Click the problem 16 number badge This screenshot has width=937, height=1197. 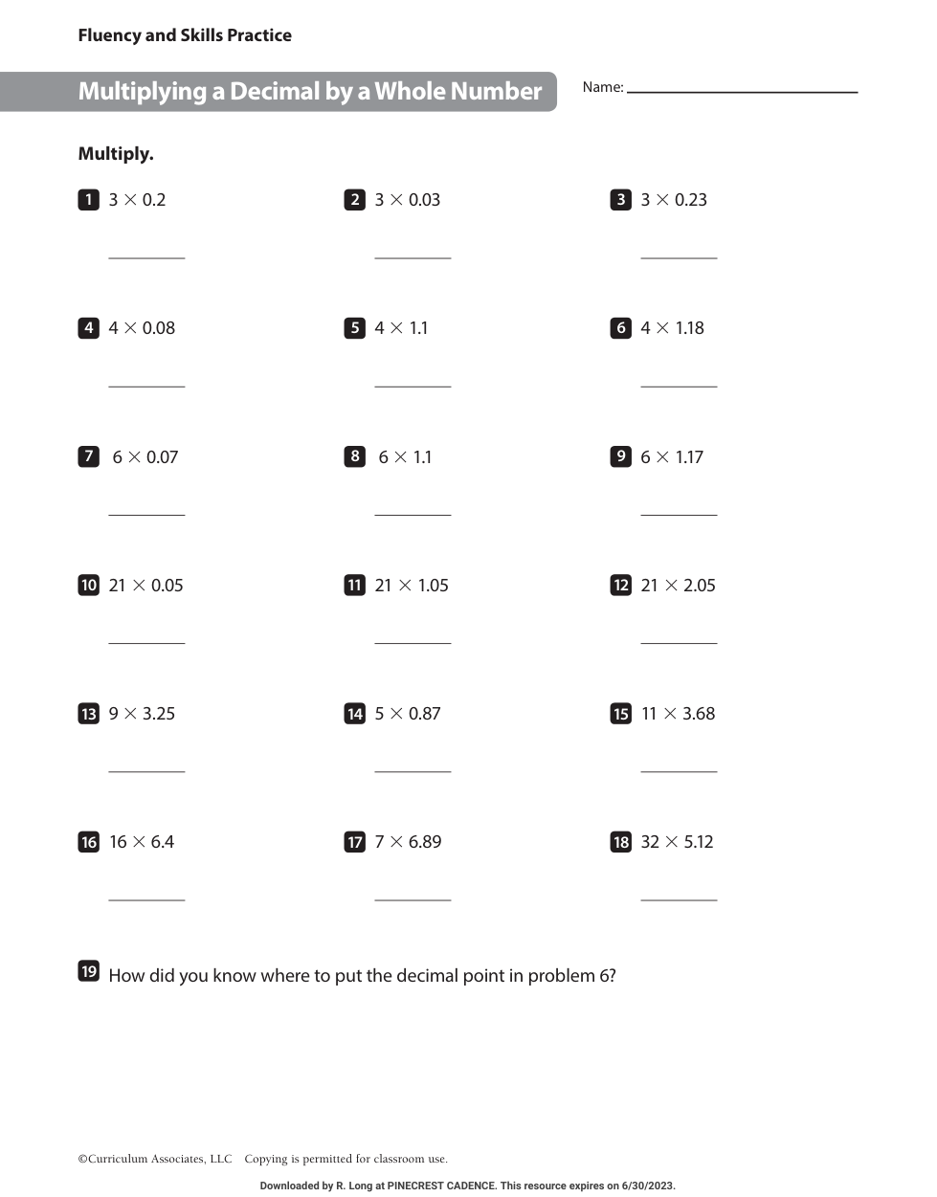88,842
